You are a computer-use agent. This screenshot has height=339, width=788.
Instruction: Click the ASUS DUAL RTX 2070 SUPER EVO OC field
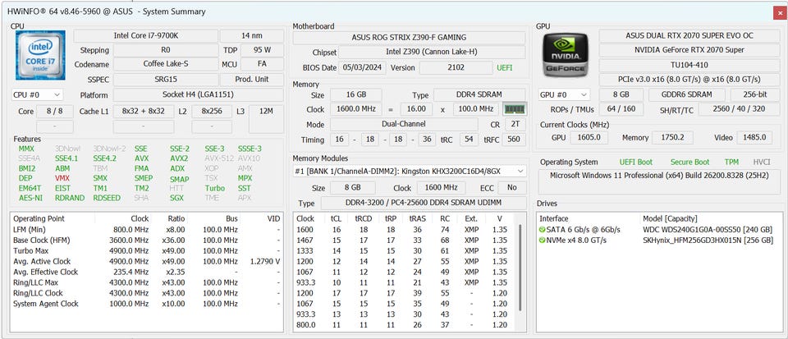[689, 35]
